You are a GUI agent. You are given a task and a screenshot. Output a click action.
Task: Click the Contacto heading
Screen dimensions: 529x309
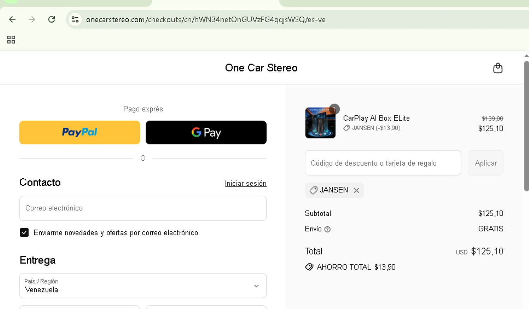click(x=40, y=182)
